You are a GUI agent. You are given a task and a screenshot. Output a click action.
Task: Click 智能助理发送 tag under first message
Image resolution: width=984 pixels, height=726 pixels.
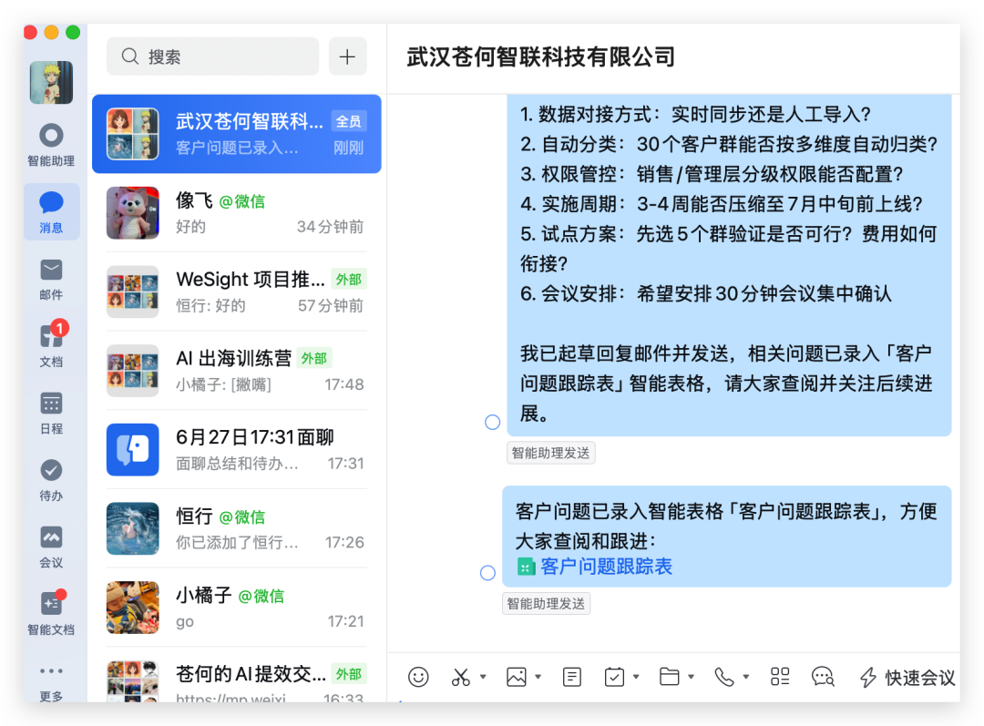(x=551, y=453)
